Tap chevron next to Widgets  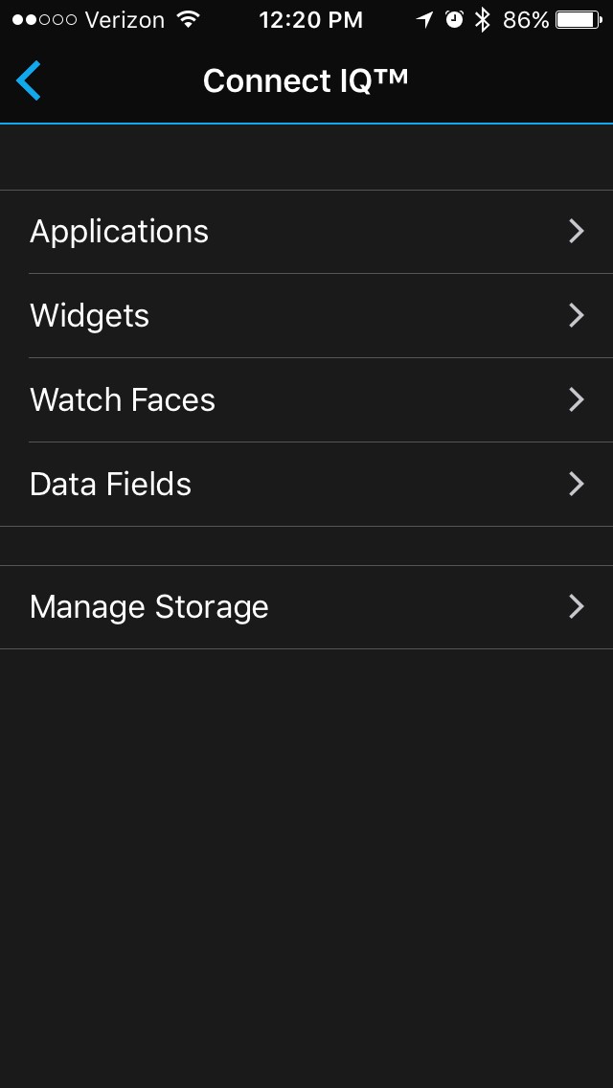(576, 316)
